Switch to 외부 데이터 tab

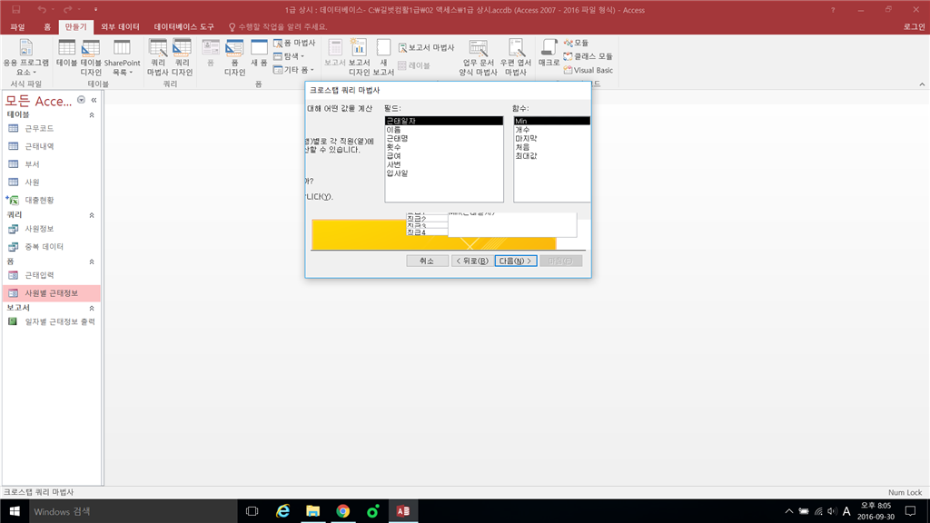[x=120, y=26]
